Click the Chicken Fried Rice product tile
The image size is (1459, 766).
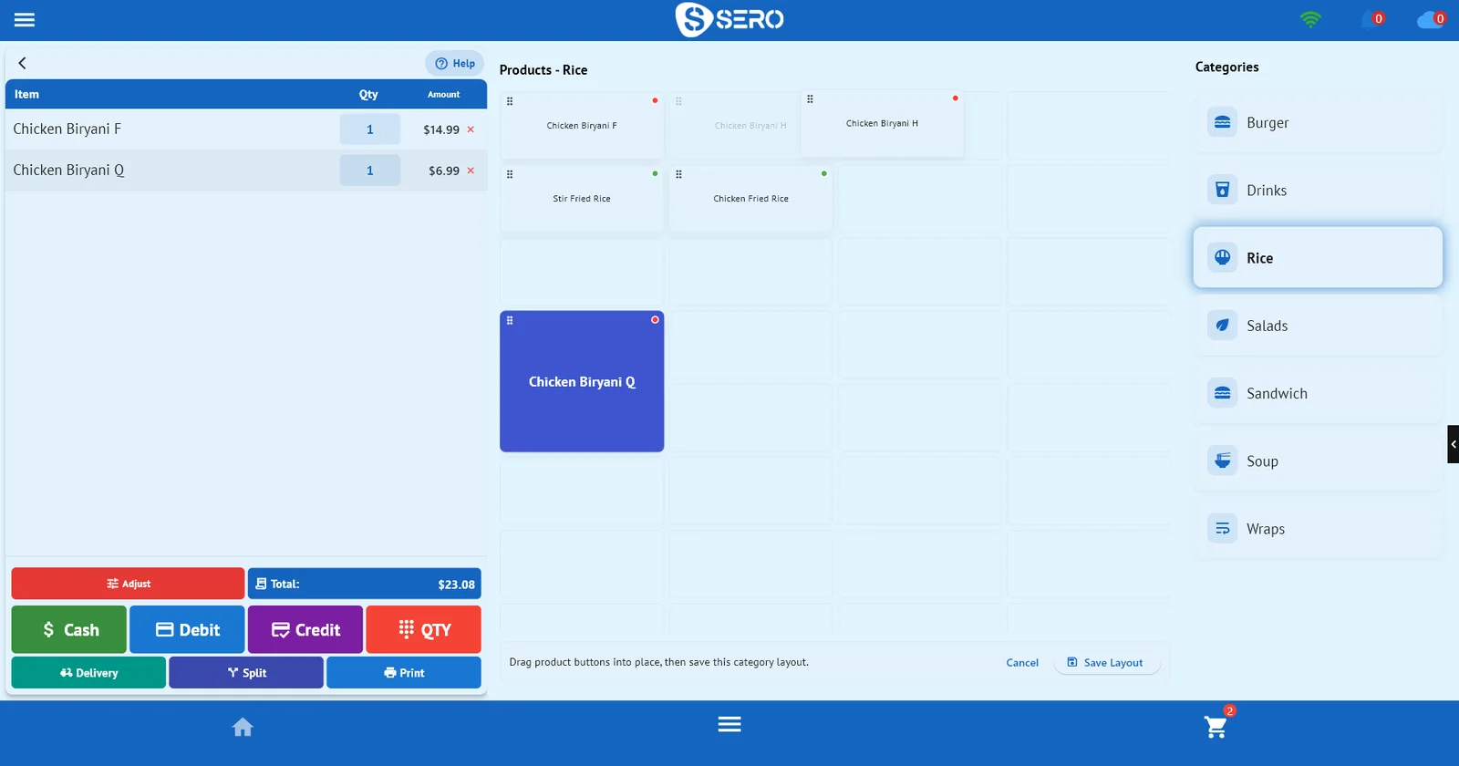[x=750, y=199]
